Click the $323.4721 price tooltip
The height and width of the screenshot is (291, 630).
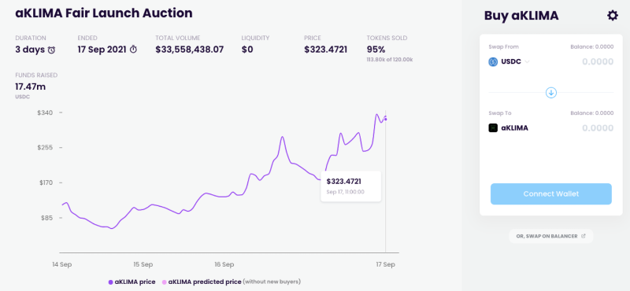click(x=350, y=186)
